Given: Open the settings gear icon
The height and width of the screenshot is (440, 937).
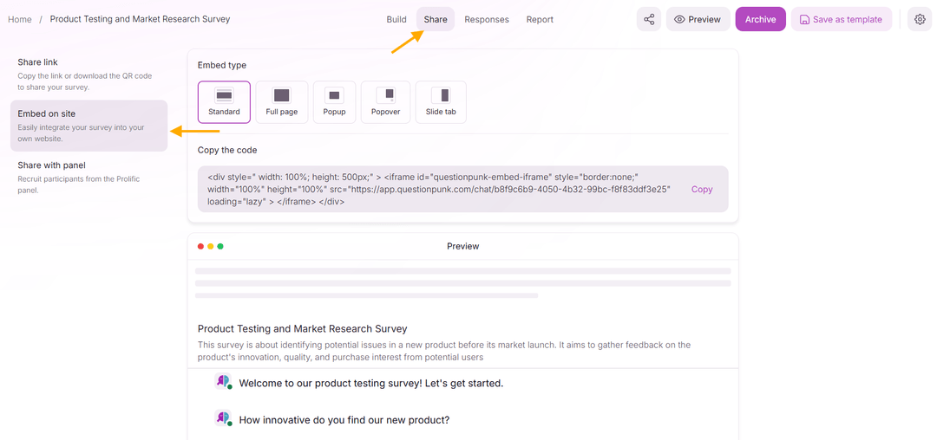Looking at the screenshot, I should click(920, 19).
